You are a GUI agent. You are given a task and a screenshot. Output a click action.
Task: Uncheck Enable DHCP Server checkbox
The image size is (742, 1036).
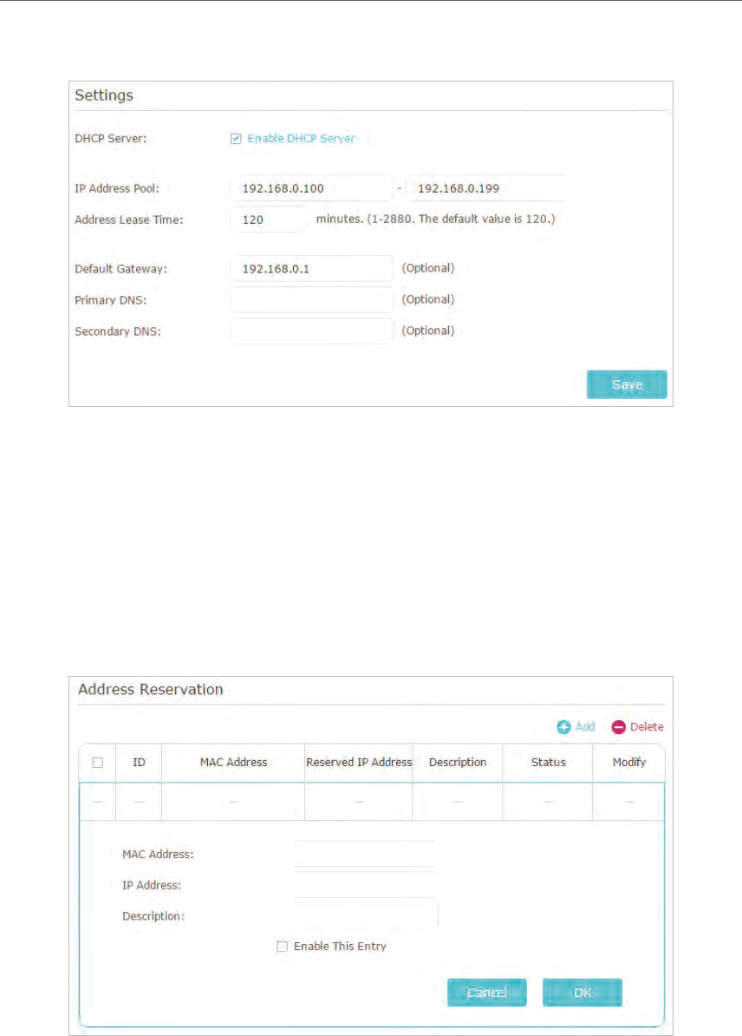click(236, 139)
